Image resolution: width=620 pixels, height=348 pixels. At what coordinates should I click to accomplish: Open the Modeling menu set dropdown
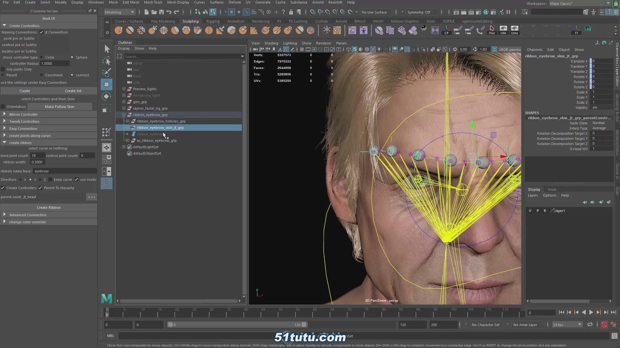point(119,12)
